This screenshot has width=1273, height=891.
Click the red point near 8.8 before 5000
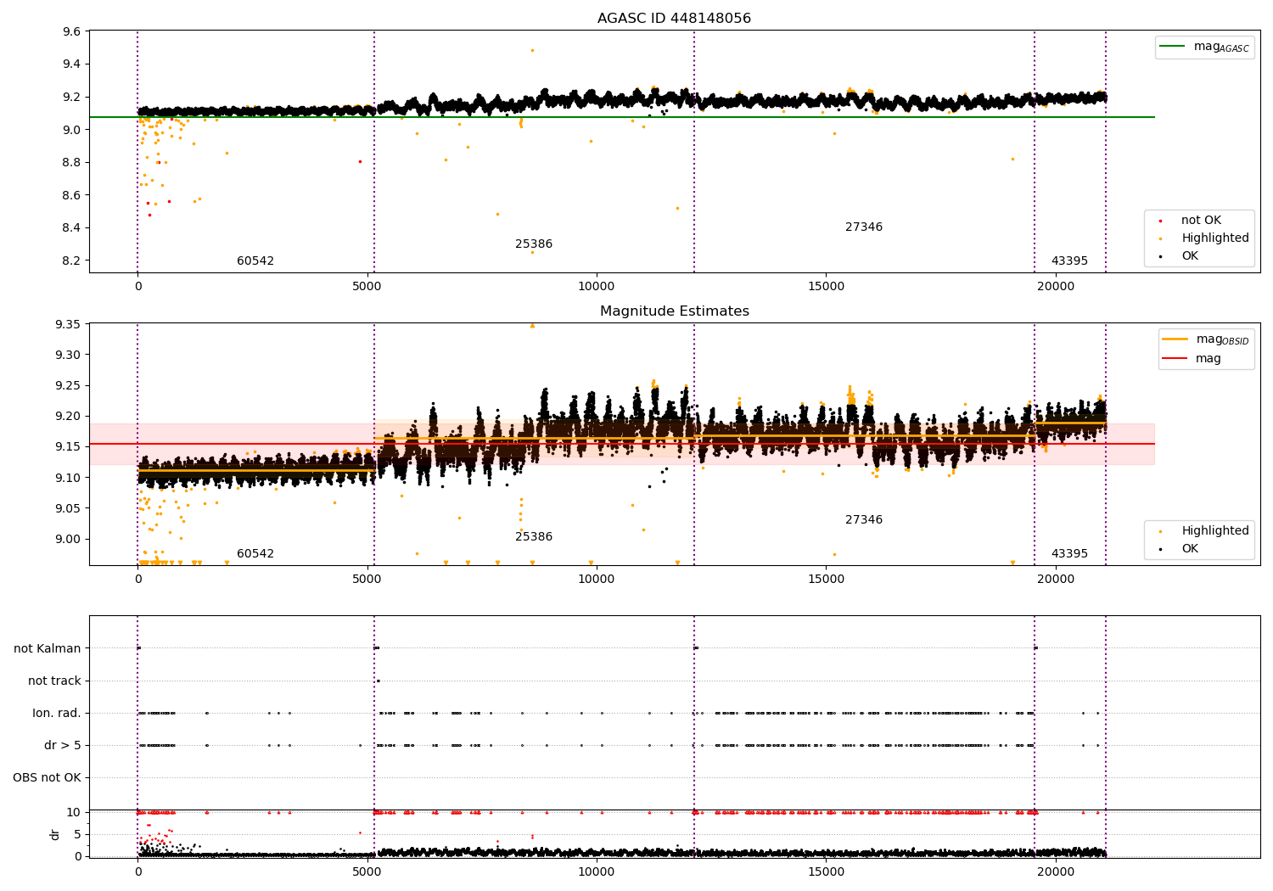point(360,161)
